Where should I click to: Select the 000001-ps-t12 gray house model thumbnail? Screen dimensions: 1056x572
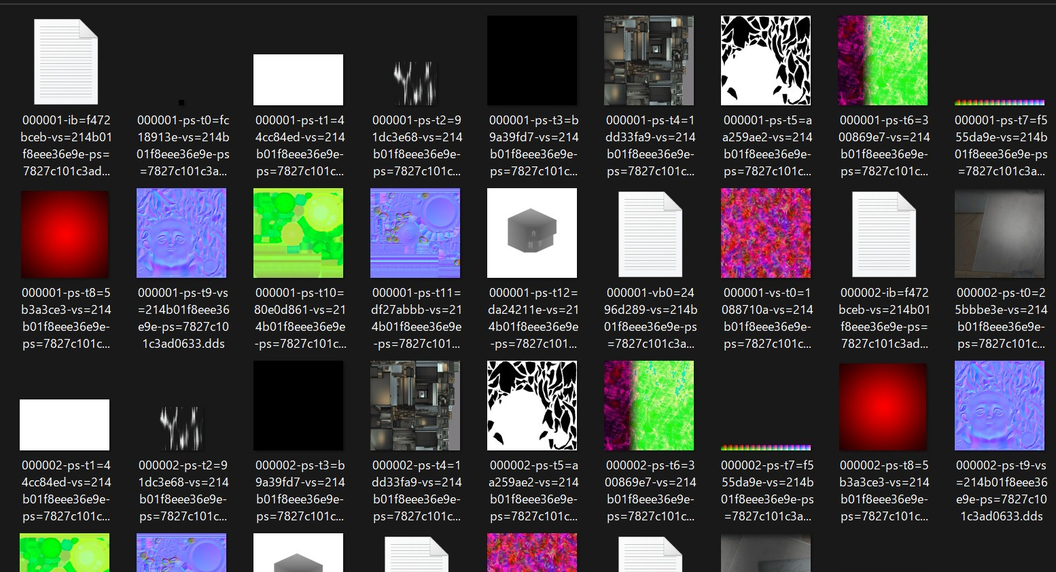tap(532, 233)
